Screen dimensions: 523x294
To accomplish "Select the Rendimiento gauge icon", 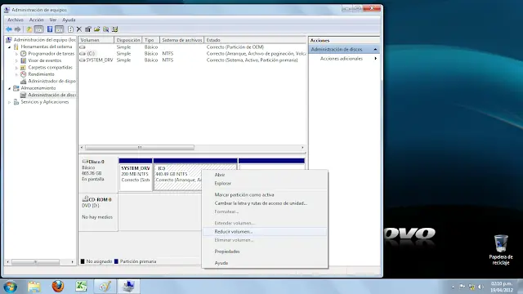I will (x=24, y=74).
